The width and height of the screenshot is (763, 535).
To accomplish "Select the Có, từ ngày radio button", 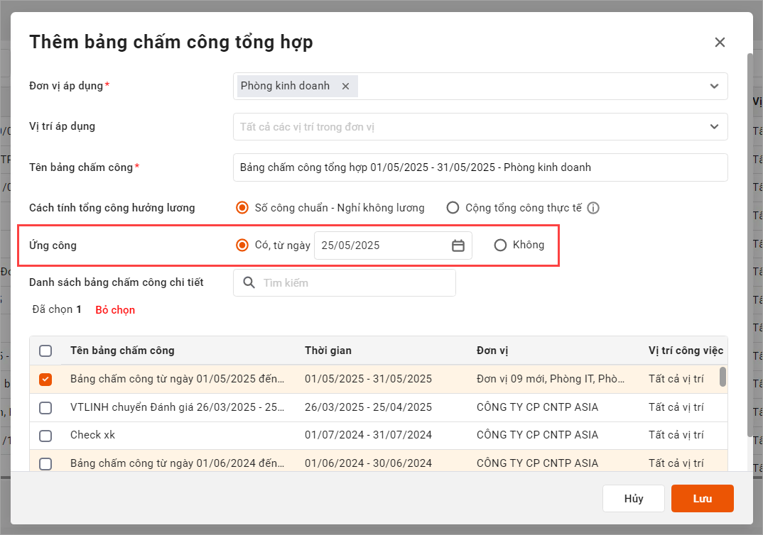I will click(x=242, y=245).
